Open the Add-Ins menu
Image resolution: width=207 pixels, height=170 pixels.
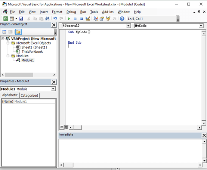click(x=108, y=12)
